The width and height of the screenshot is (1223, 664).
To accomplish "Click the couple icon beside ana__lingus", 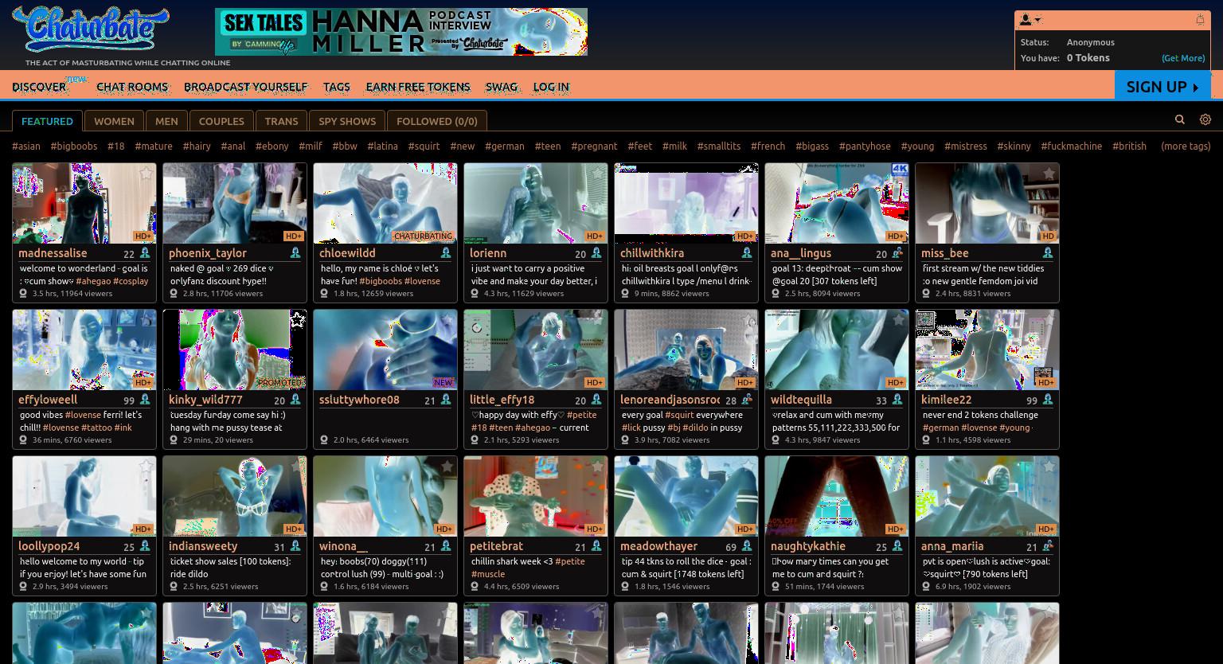I will tap(897, 253).
